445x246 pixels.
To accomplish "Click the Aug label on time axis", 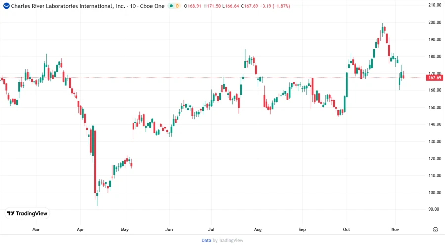I will [x=258, y=229].
